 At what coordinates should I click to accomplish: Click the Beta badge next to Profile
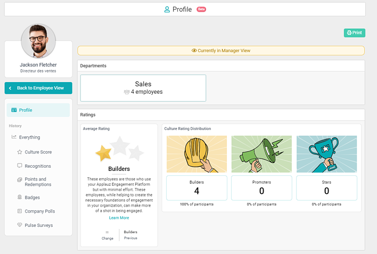[x=201, y=9]
